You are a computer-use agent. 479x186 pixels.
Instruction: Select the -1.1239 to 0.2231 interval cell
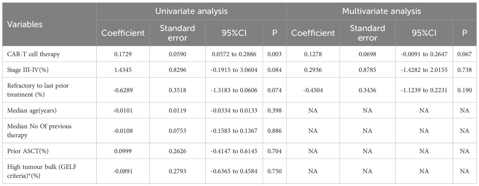coord(424,90)
